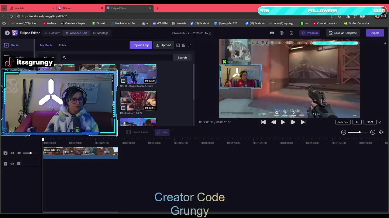The image size is (389, 218).
Task: Select the Chain kills - 2x timeline clip
Action: coord(81,153)
